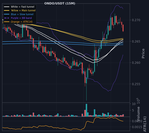Click the 0.260 price axis label
The height and width of the screenshot is (133, 149).
click(x=136, y=63)
